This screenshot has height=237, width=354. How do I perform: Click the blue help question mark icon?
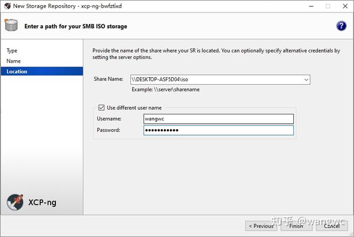pyautogui.click(x=341, y=26)
